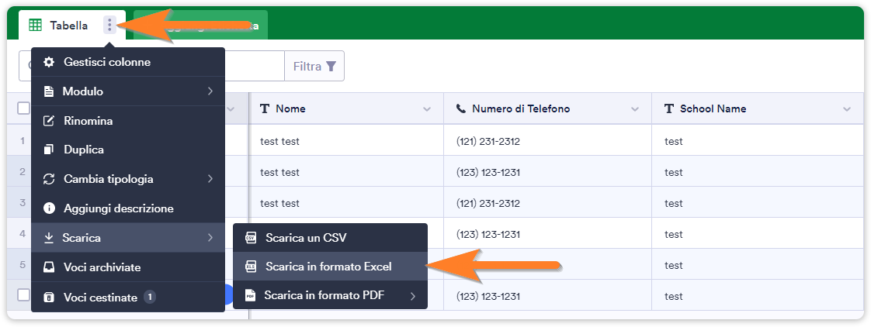Open the Nome column dropdown arrow
Image resolution: width=871 pixels, height=327 pixels.
click(x=426, y=109)
